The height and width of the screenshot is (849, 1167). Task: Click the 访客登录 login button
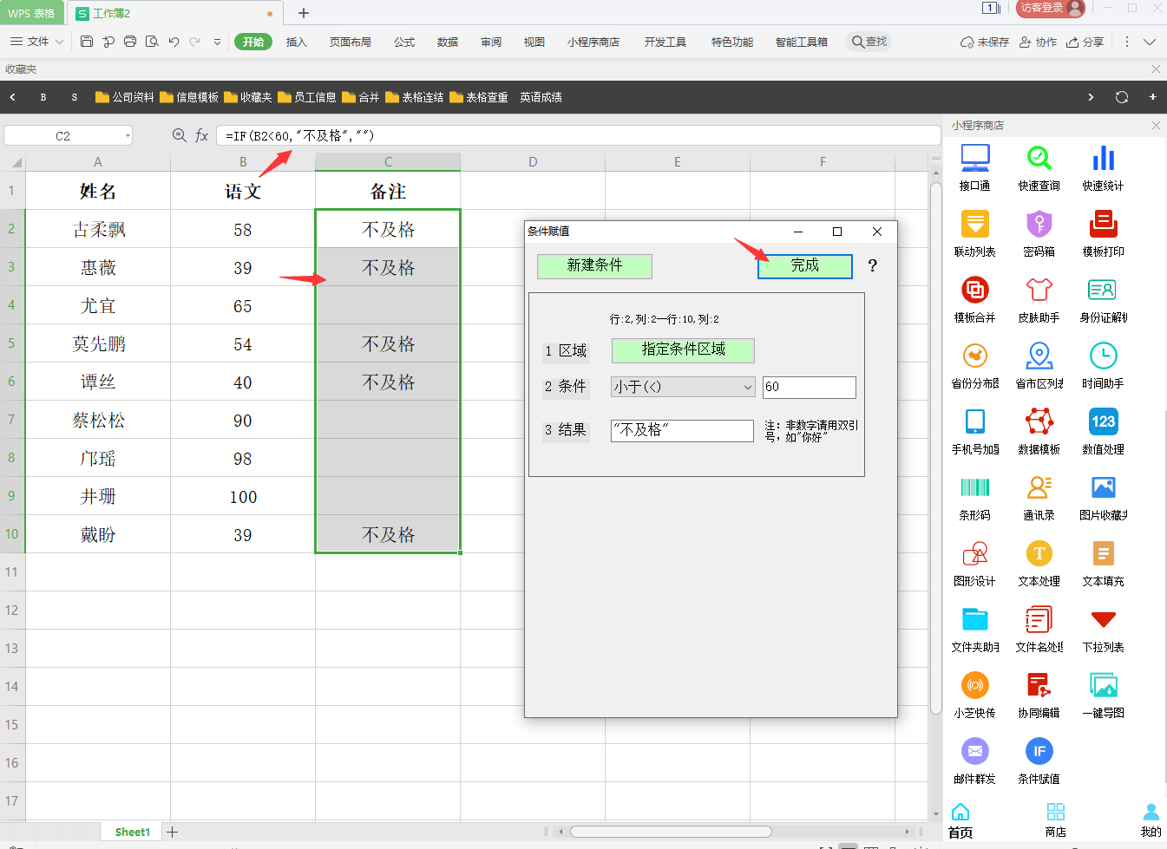(x=1051, y=9)
